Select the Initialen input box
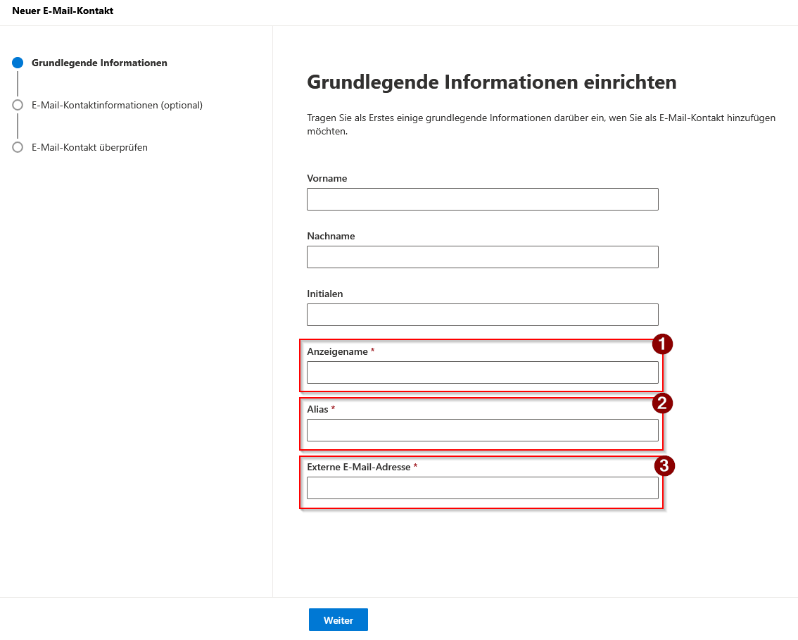This screenshot has width=798, height=640. pos(482,315)
